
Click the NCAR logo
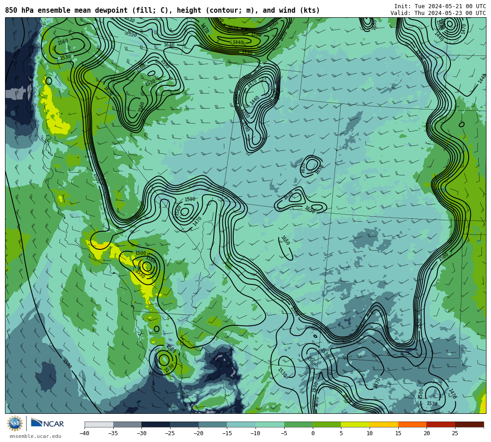pos(47,423)
